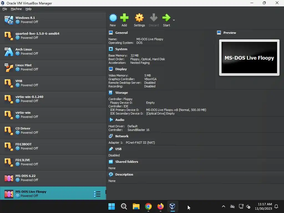284x213 pixels.
Task: Open the taskbar clock and date
Action: tap(263, 206)
